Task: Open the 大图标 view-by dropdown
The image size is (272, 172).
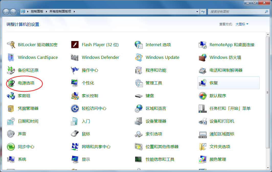Action: [242, 24]
